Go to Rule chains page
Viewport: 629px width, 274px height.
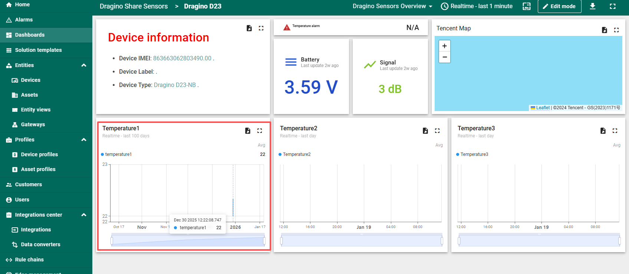29,260
